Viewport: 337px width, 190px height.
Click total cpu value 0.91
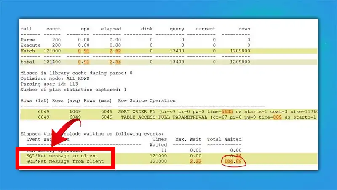(x=83, y=62)
